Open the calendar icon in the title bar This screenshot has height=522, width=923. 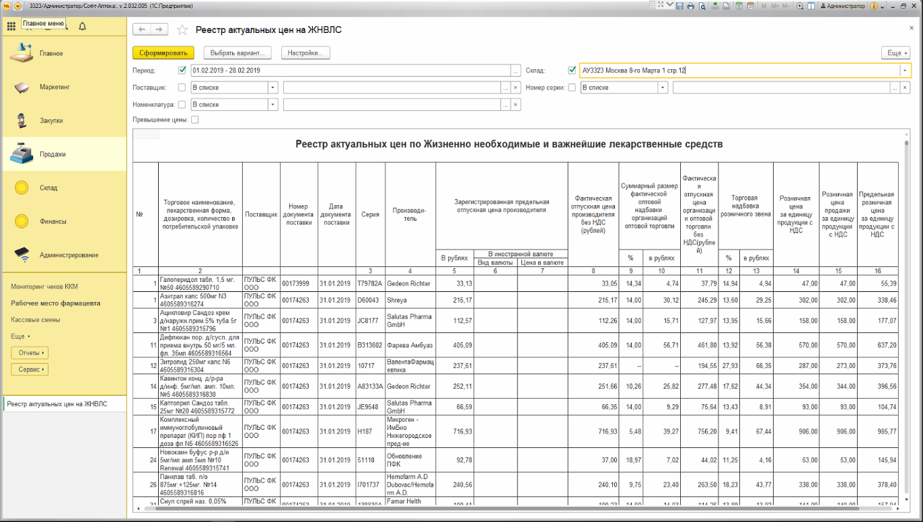(751, 6)
